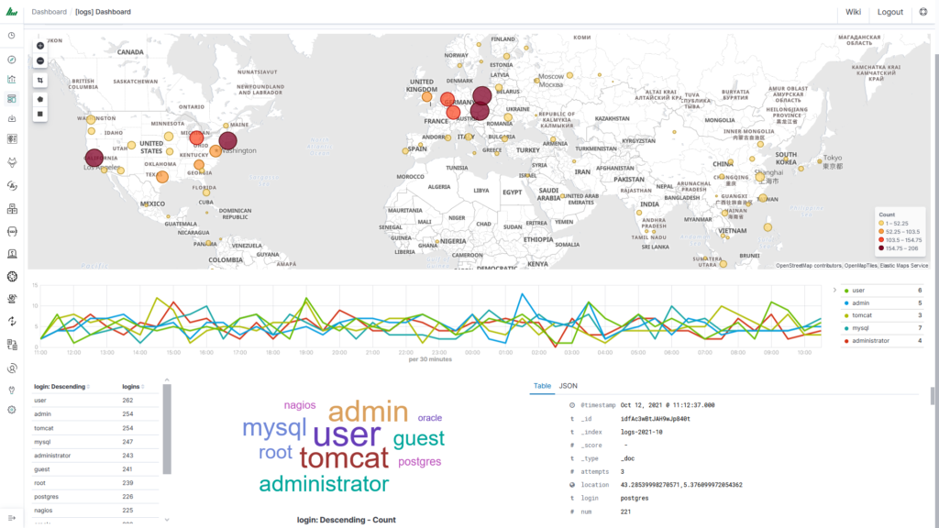Sort by login: Descending column

click(x=61, y=387)
